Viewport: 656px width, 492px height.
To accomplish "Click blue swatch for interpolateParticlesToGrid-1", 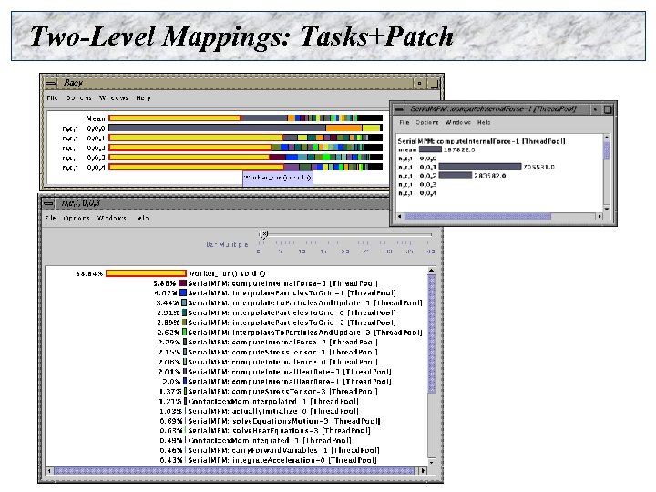I will tap(183, 292).
